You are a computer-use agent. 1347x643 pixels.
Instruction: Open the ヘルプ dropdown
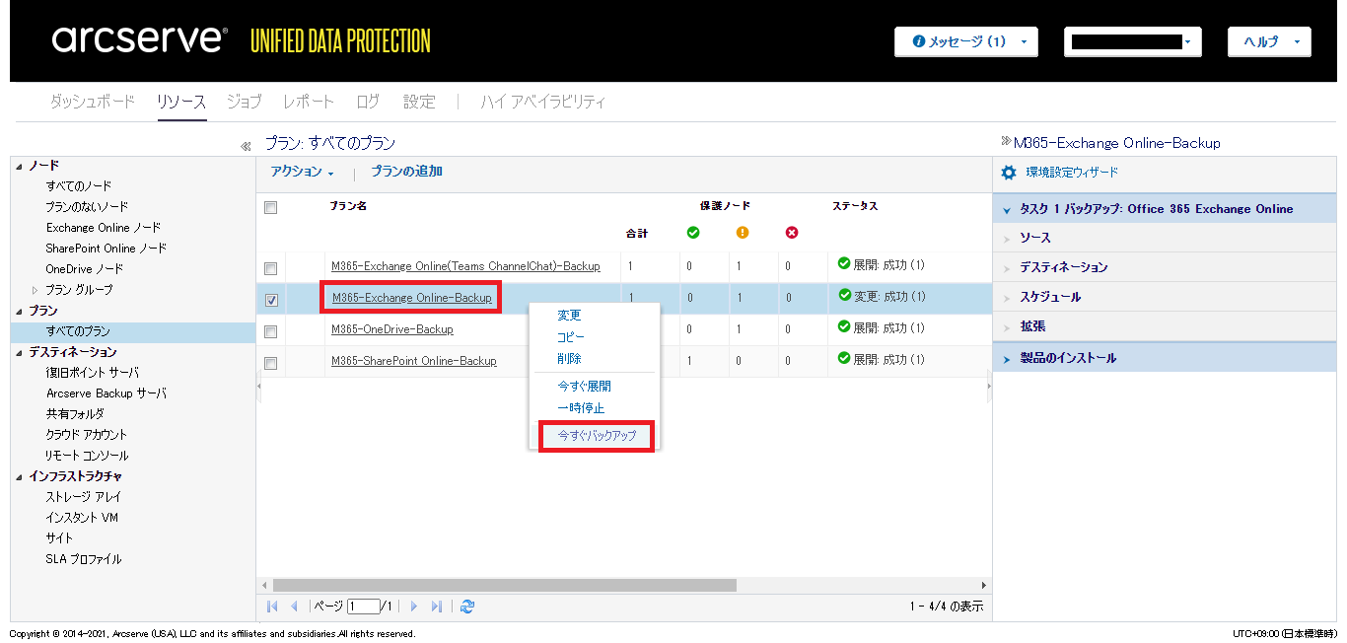pyautogui.click(x=1269, y=41)
